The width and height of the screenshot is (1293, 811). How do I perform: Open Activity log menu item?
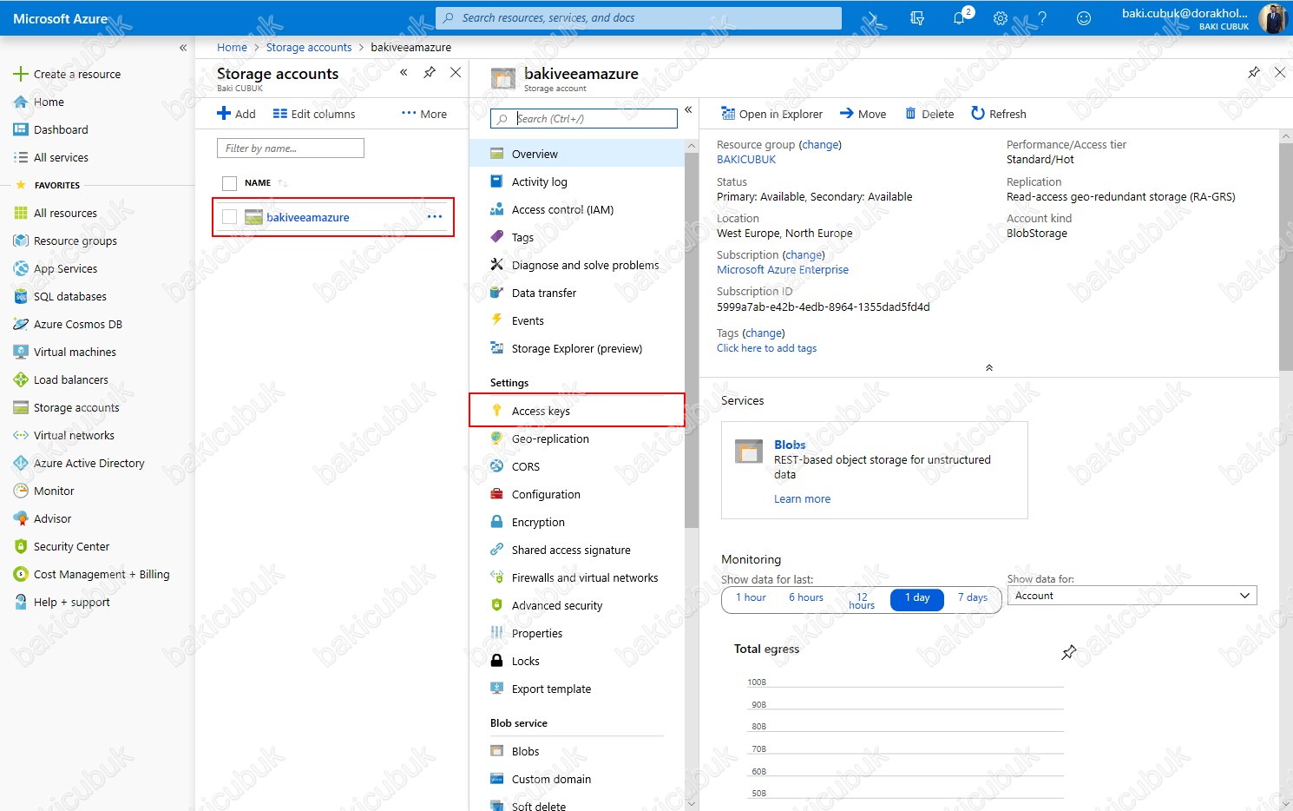(x=577, y=181)
